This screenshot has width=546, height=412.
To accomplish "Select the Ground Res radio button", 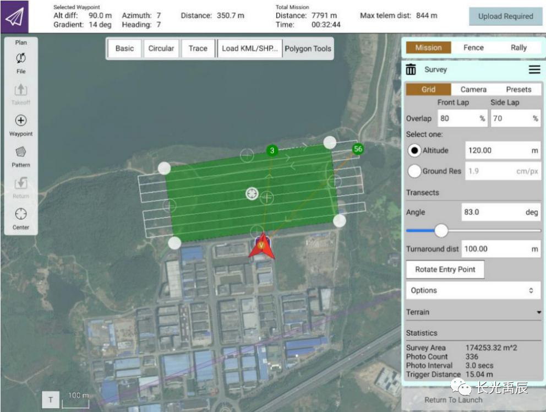I will pos(414,171).
